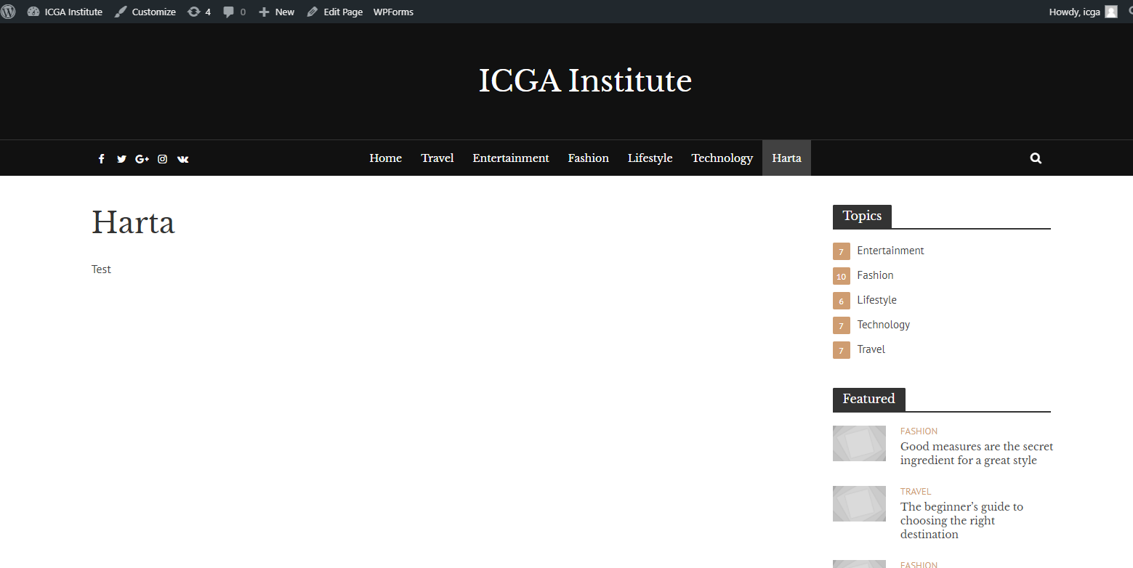Open the WPForms admin bar menu
Image resolution: width=1133 pixels, height=568 pixels.
tap(393, 12)
